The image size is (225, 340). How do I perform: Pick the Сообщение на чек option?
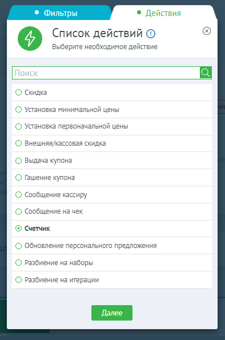pos(112,211)
